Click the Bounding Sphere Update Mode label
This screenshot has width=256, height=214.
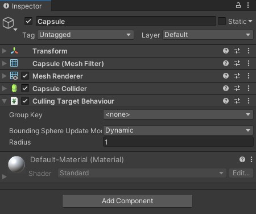coord(55,131)
